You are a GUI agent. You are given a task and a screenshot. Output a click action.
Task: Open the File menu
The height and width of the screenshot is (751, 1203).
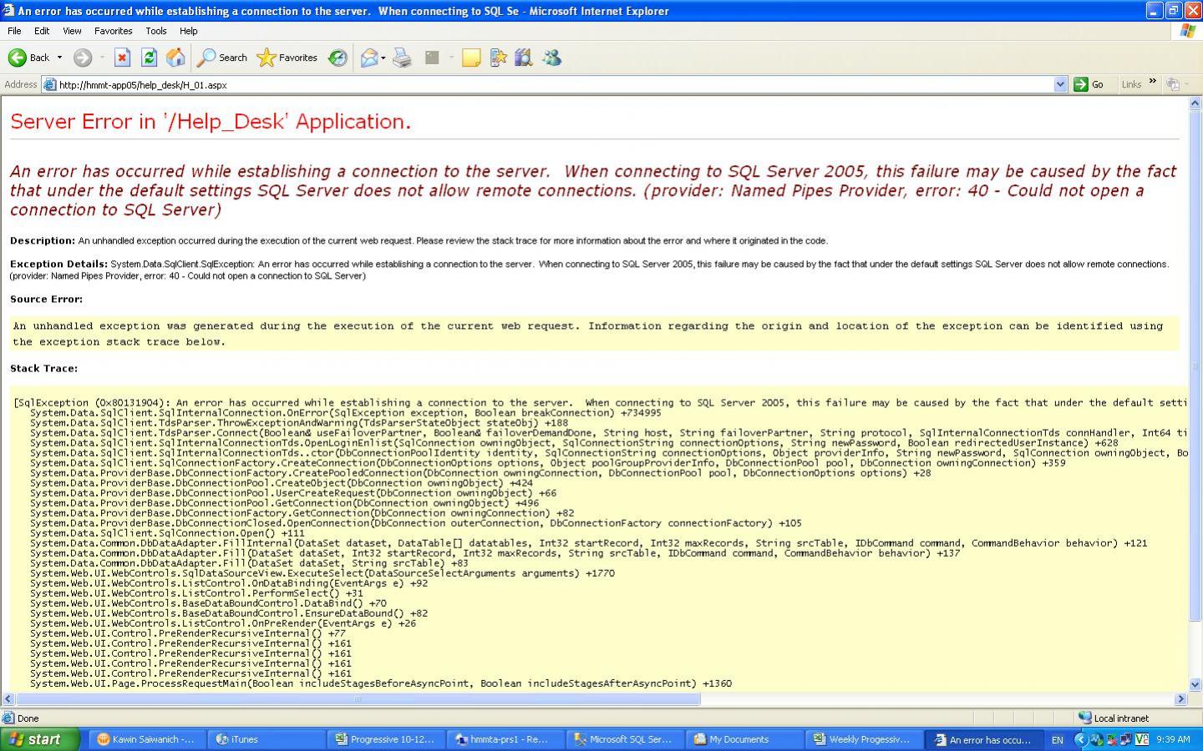point(14,31)
